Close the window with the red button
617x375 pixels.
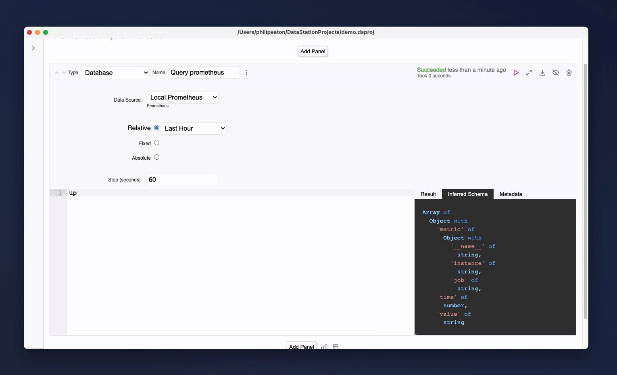tap(29, 32)
